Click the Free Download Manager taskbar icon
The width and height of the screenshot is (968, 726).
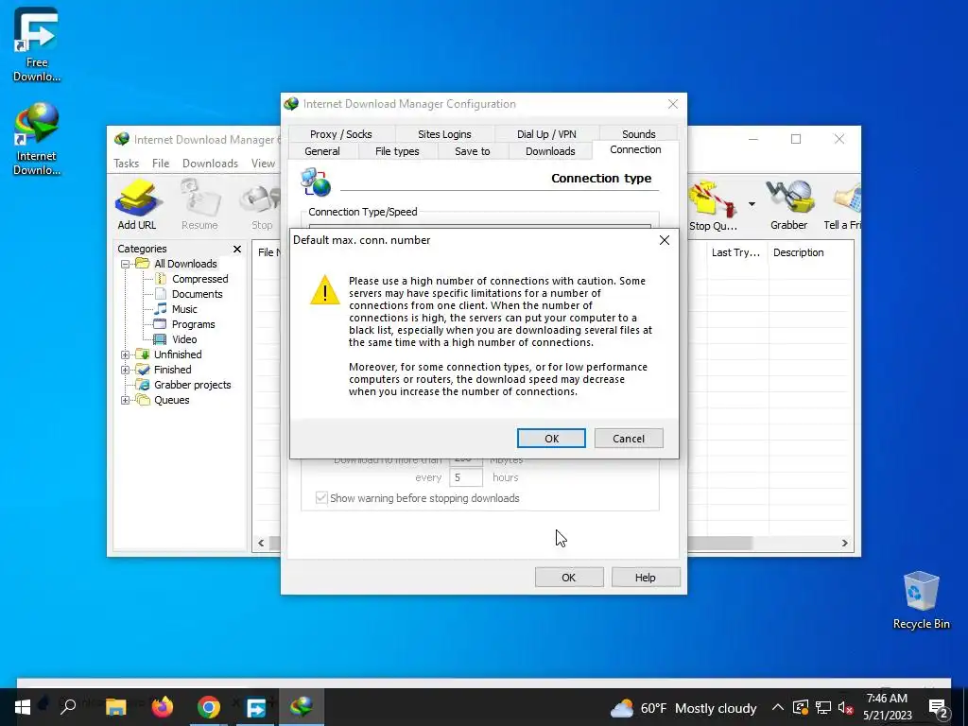coord(255,707)
